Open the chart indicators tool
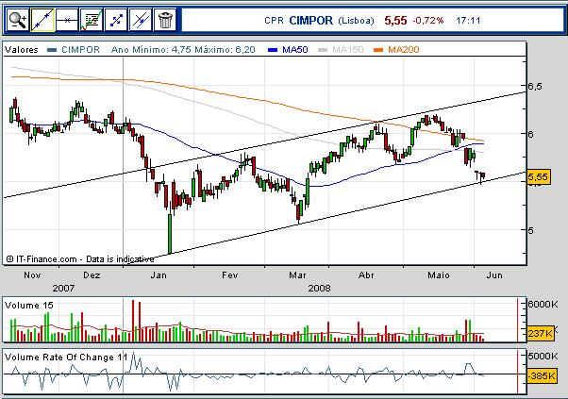This screenshot has width=568, height=399. 92,20
